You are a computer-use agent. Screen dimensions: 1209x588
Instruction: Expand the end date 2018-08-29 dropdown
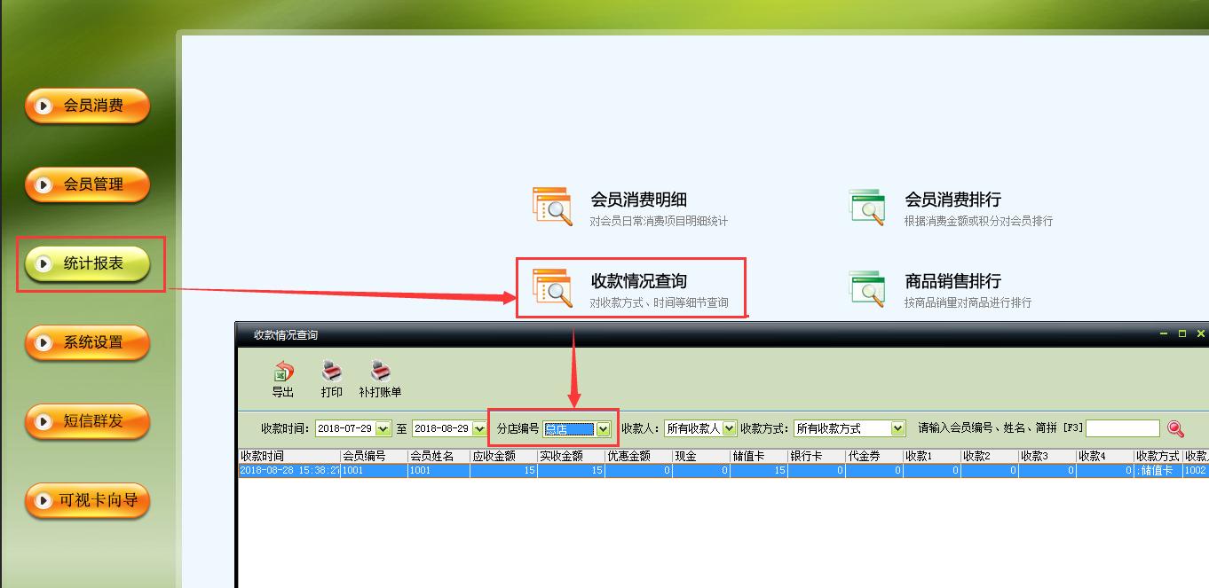tap(480, 429)
